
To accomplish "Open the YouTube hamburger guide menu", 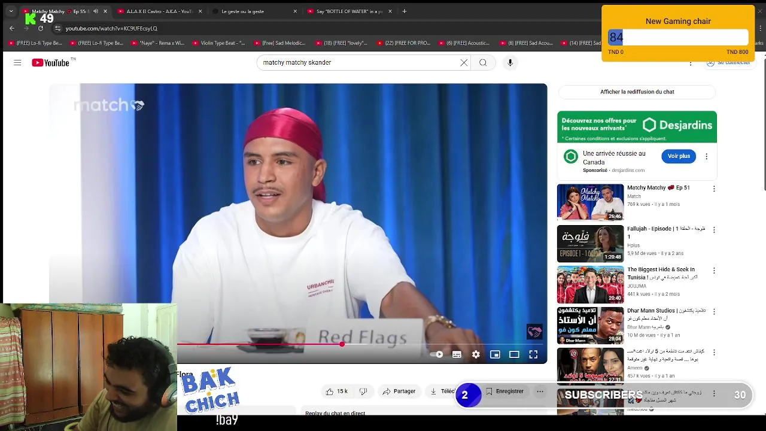I will coord(17,62).
